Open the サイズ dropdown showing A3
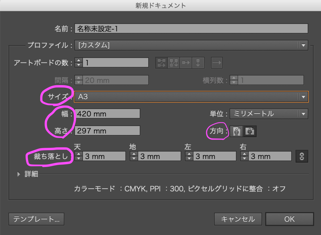Screen dimensions: 321x235 click(x=191, y=97)
